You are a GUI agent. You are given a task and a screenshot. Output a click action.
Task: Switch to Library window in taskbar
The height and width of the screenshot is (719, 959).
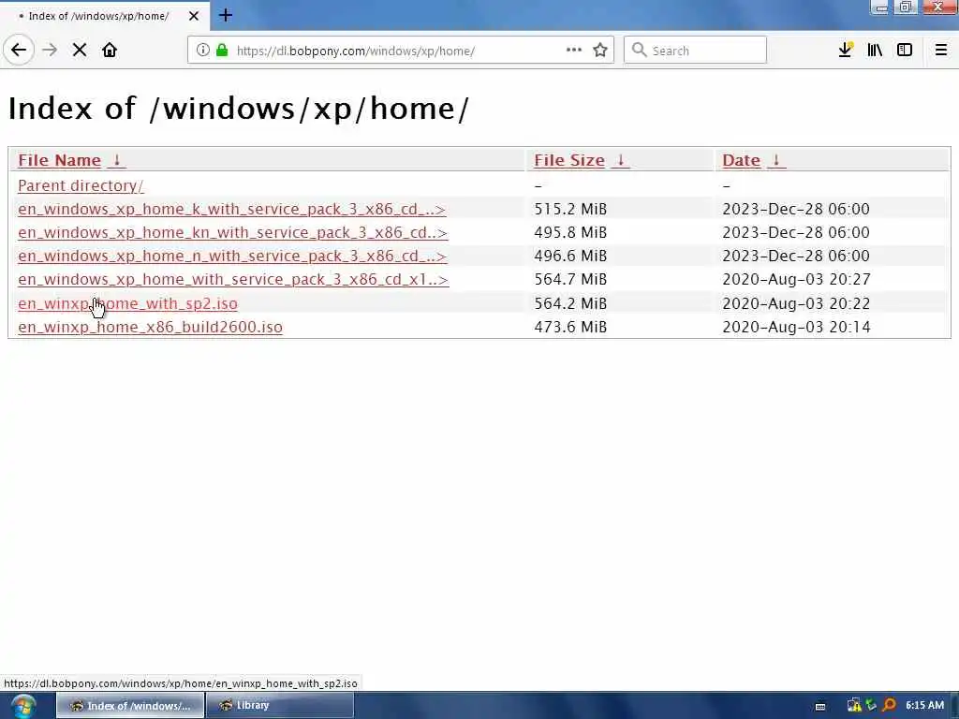[x=280, y=706]
